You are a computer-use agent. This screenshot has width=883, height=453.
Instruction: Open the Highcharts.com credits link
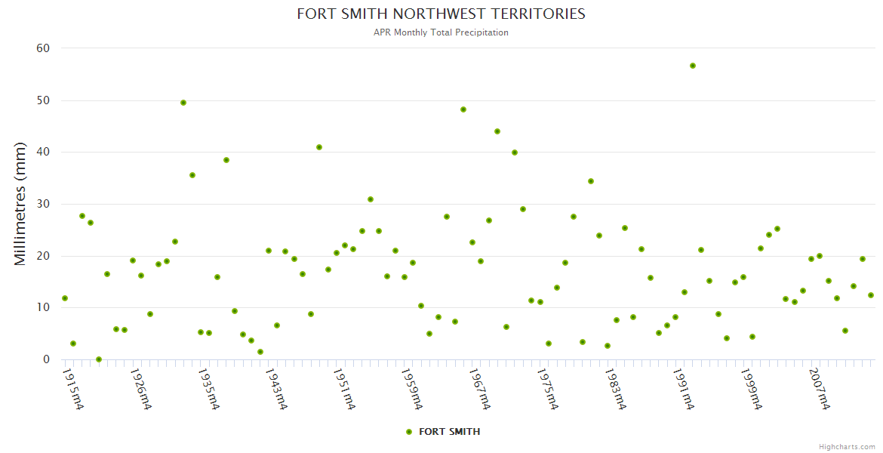tap(847, 447)
